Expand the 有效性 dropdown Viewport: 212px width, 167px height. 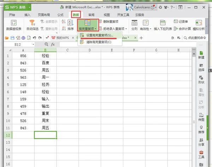(x=146, y=29)
